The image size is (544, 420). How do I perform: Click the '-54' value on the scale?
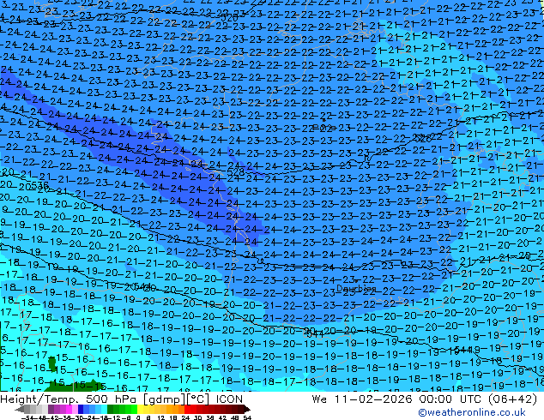[x=27, y=417]
